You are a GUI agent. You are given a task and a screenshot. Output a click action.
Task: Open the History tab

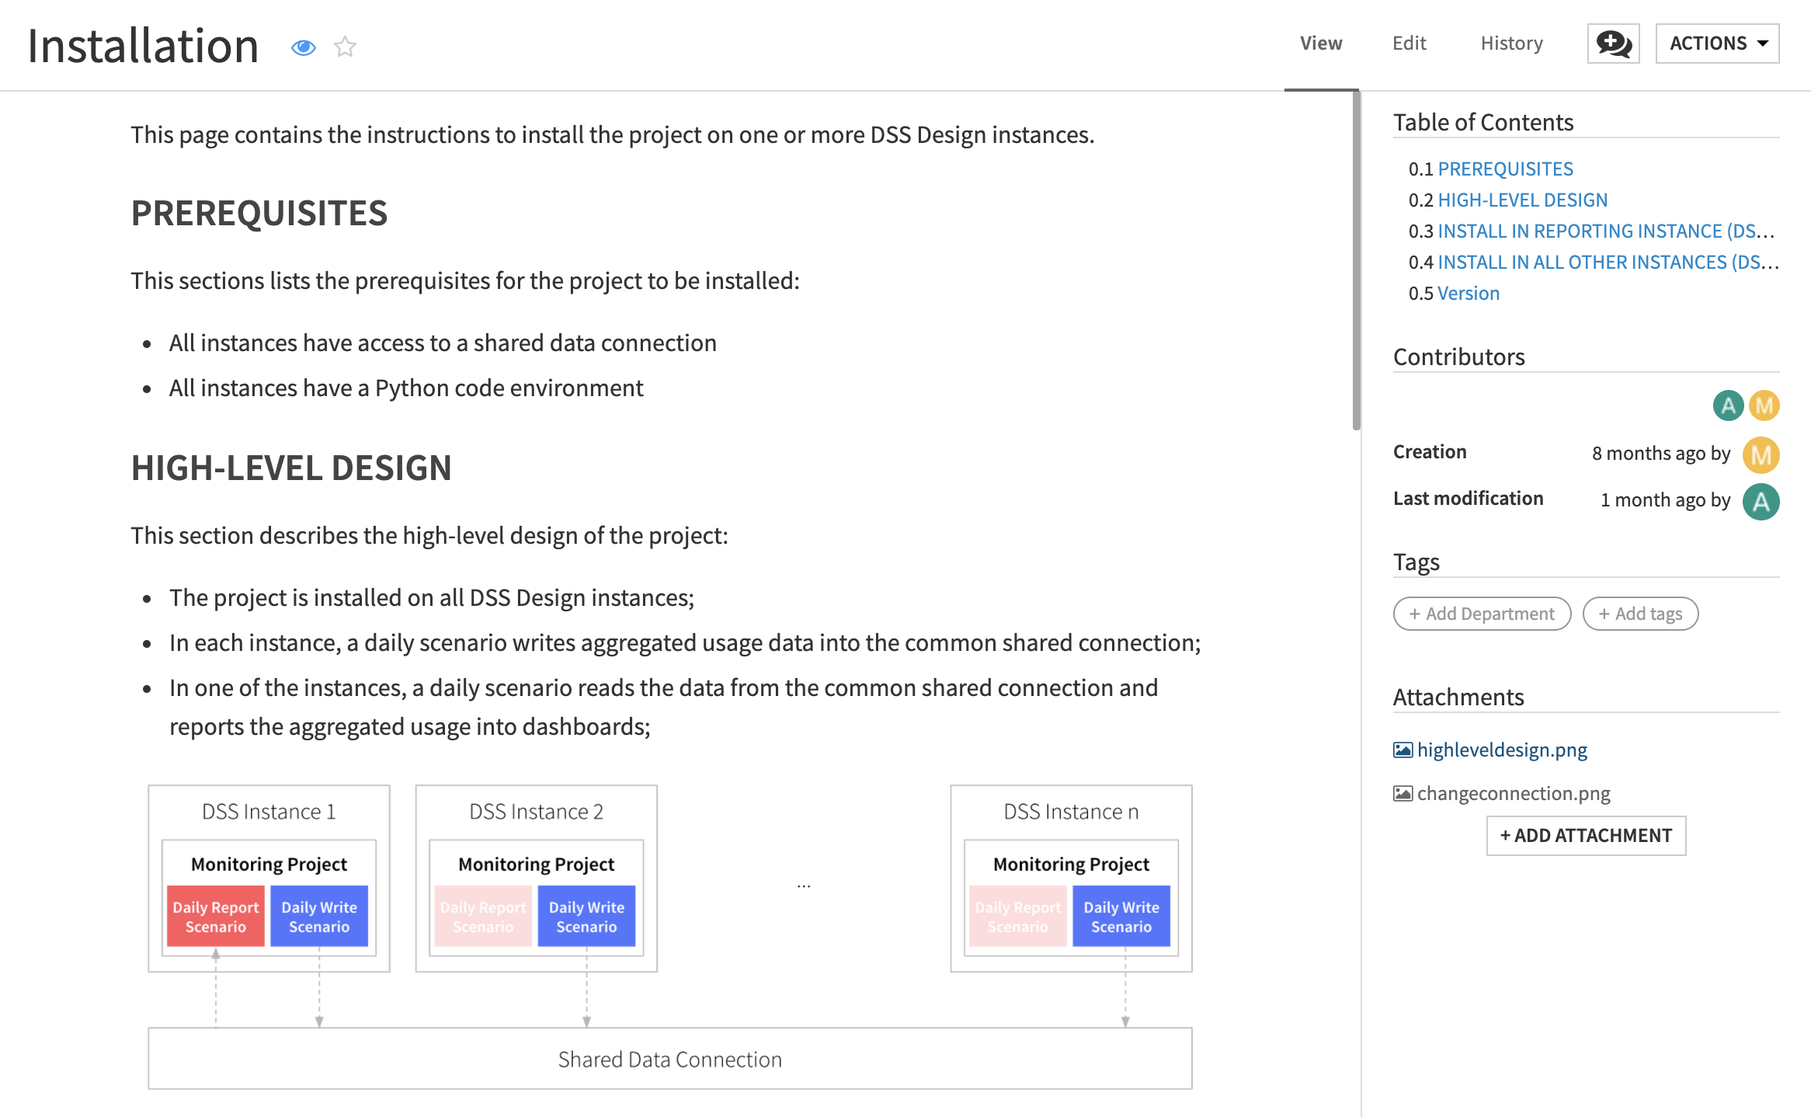click(1511, 43)
